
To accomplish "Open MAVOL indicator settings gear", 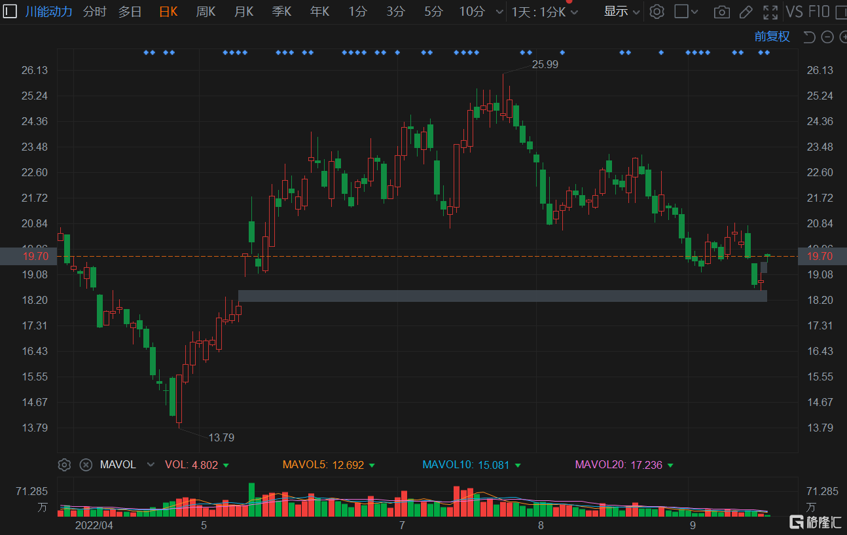I will (x=64, y=465).
